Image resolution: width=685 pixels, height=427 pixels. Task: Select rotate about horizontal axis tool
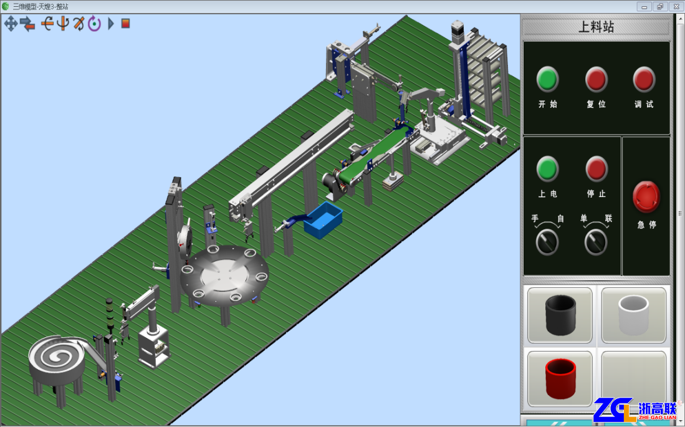(x=47, y=24)
